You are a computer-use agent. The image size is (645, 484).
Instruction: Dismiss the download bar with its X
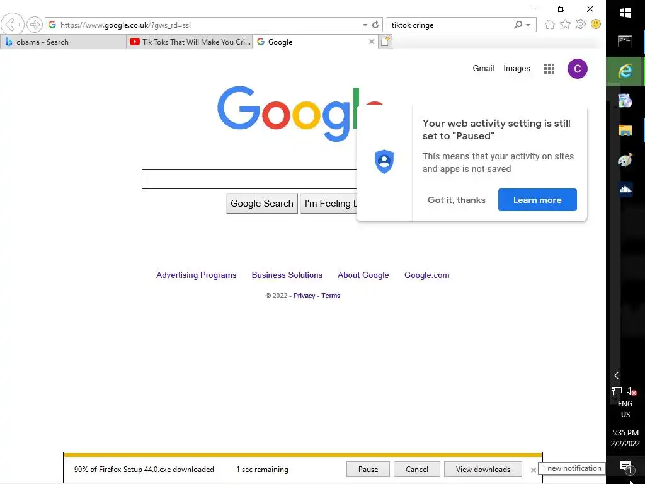coord(533,470)
